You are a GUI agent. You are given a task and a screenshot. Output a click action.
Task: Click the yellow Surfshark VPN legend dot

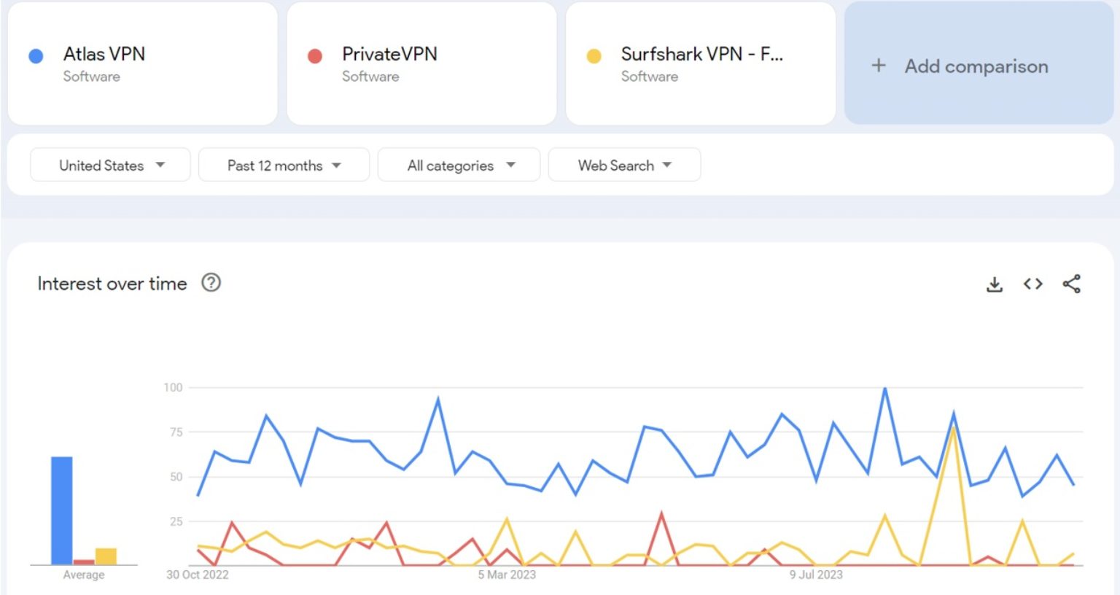[592, 55]
